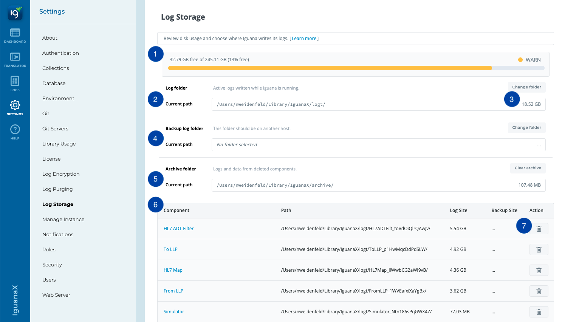562x322 pixels.
Task: Open the Dashboard icon in sidebar
Action: 15,33
